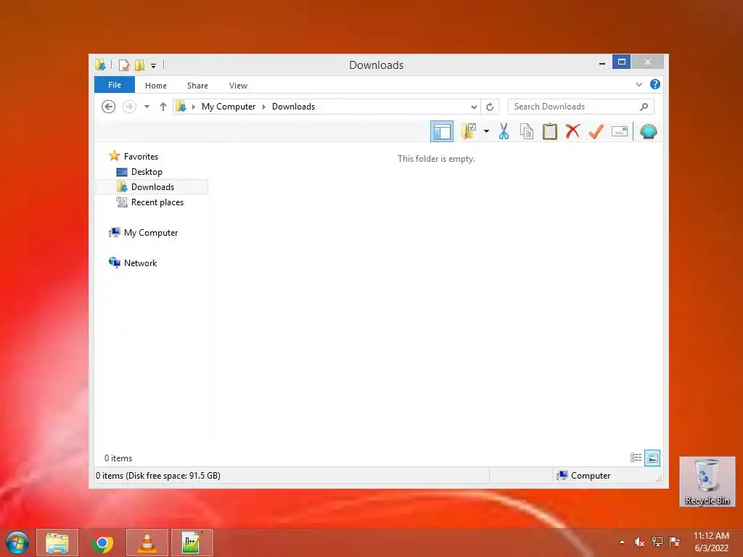Open the File ribbon tab
743x557 pixels.
pos(115,85)
